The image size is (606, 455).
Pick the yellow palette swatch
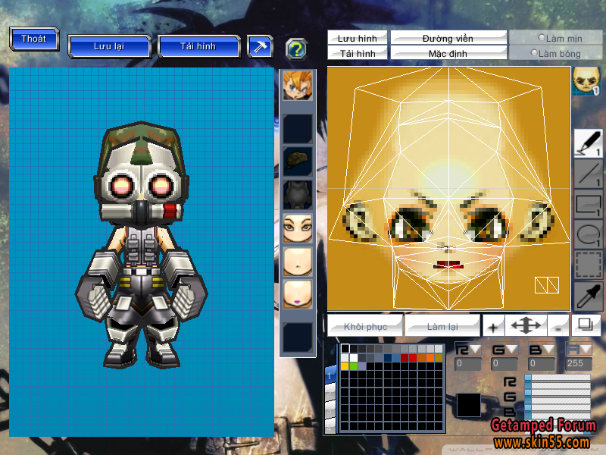[x=345, y=366]
